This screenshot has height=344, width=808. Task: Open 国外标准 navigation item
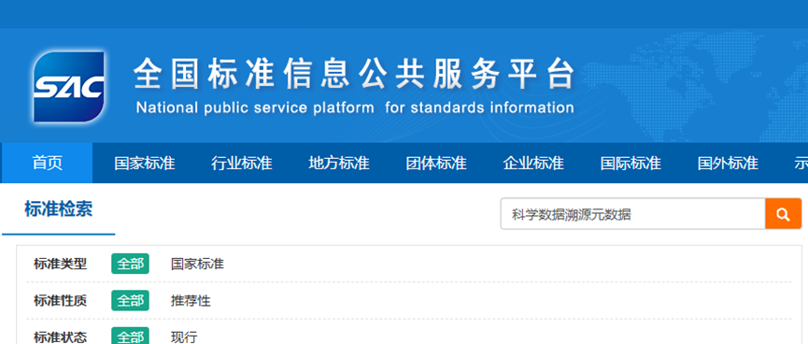pyautogui.click(x=728, y=163)
